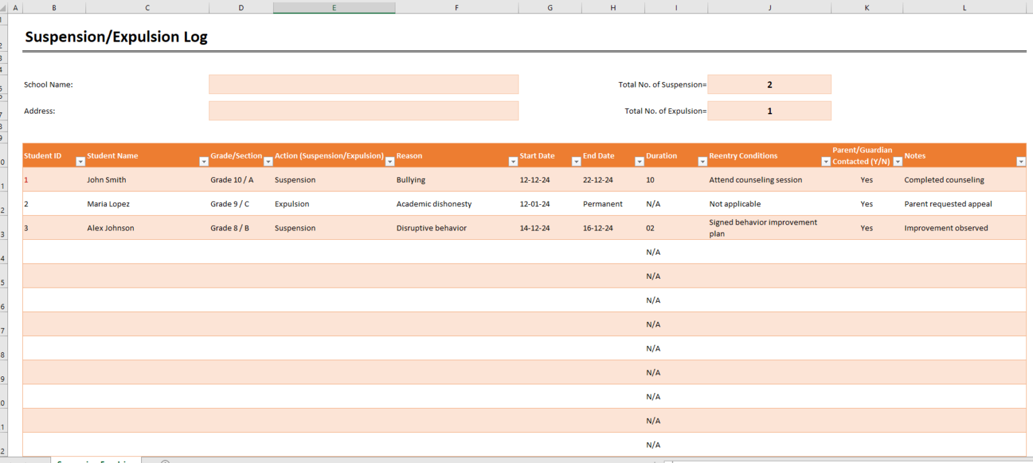The width and height of the screenshot is (1033, 463).
Task: Click the New Sheet plus icon
Action: pos(164,461)
